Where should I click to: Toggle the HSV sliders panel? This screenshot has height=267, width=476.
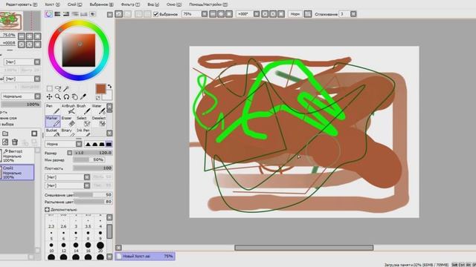click(x=66, y=14)
